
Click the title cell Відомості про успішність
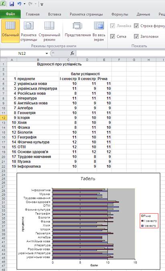59,64
